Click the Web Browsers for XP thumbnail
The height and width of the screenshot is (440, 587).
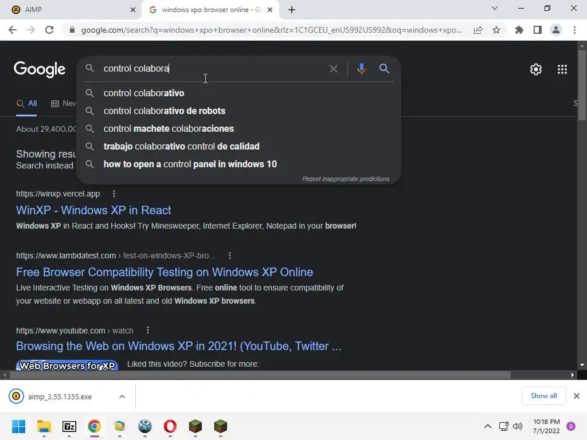click(x=67, y=365)
